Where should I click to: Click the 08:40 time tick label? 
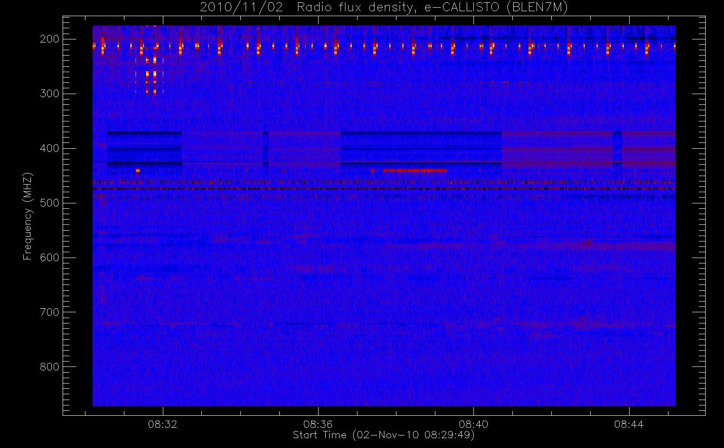473,424
